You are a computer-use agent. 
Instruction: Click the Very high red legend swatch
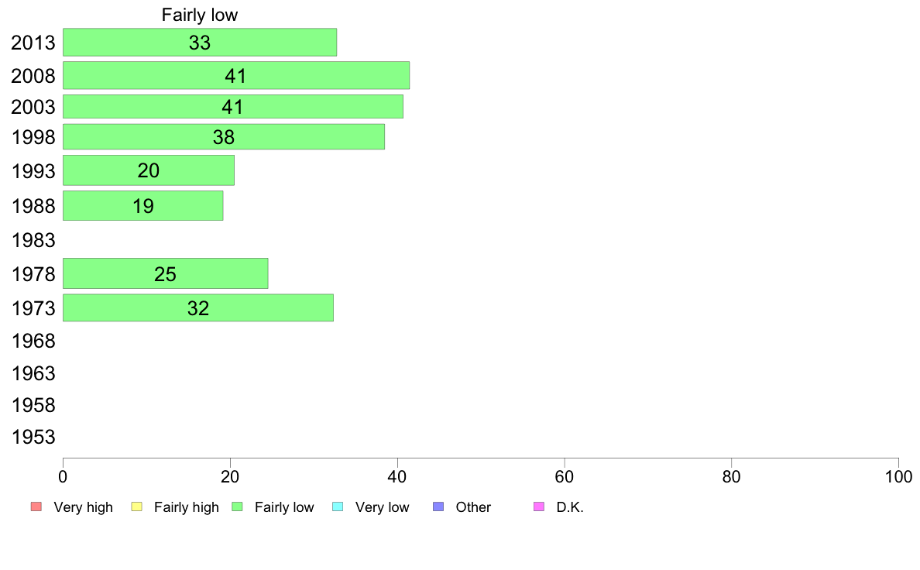(36, 506)
